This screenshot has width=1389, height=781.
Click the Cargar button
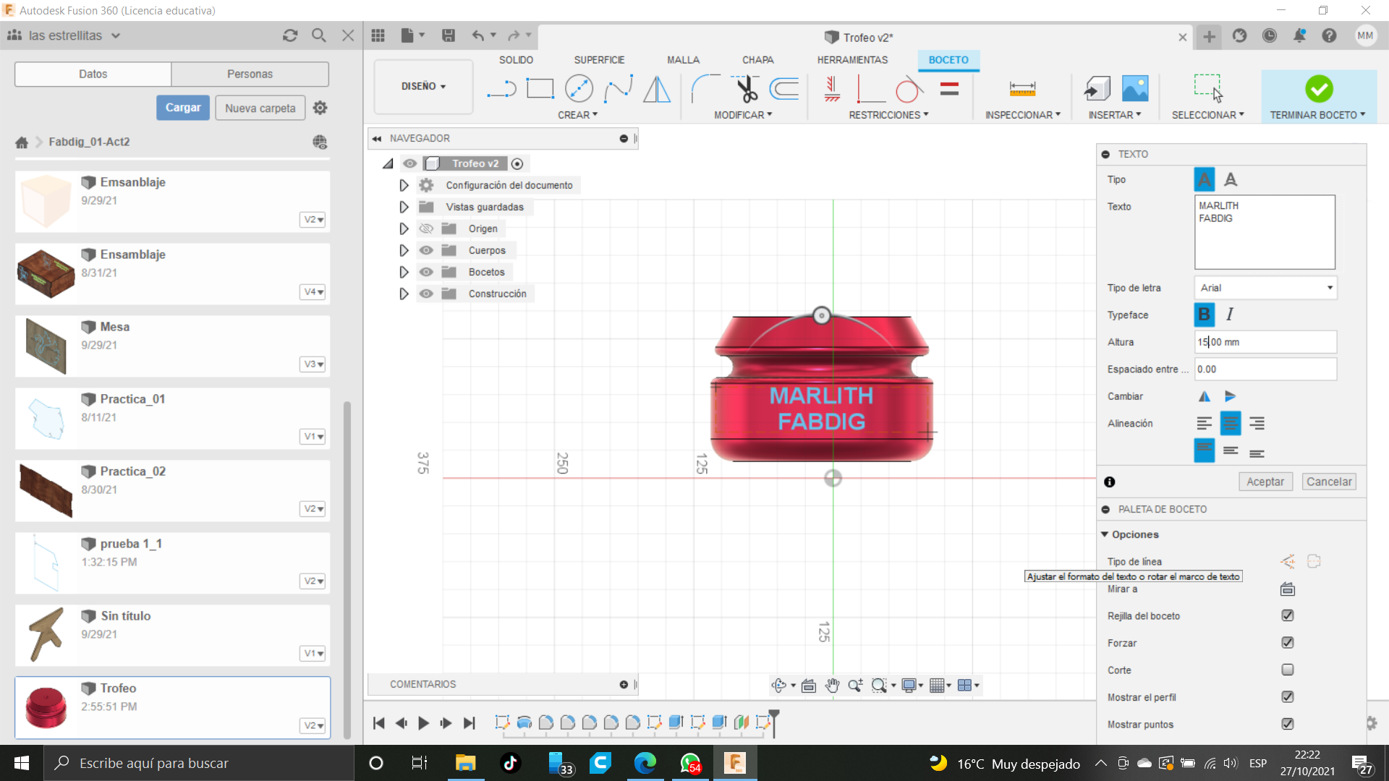(x=183, y=108)
